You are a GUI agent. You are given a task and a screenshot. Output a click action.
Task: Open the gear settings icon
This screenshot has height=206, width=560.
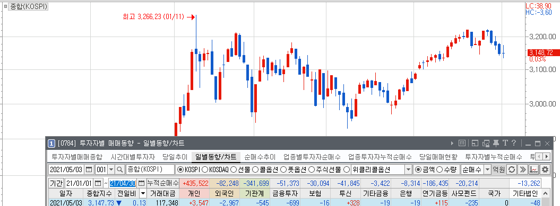point(545,169)
